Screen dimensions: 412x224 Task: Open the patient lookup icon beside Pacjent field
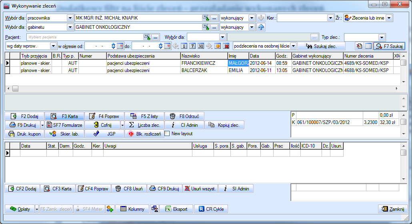[x=147, y=37]
